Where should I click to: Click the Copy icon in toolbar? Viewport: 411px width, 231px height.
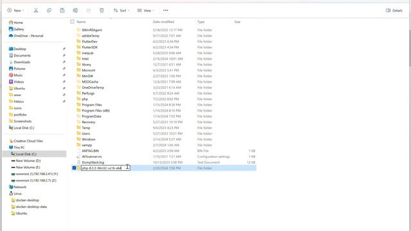pos(49,10)
